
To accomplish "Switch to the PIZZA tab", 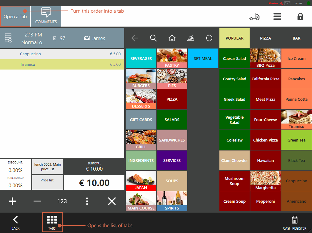I will (265, 38).
